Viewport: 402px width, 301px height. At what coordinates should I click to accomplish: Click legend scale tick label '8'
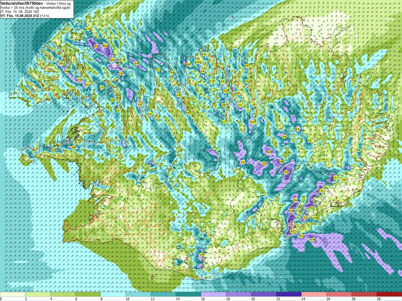pos(102,299)
